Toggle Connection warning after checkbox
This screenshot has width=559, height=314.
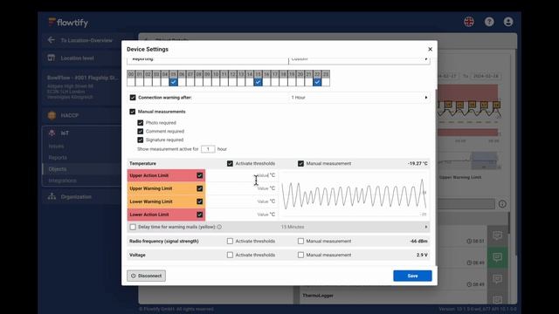tap(133, 97)
